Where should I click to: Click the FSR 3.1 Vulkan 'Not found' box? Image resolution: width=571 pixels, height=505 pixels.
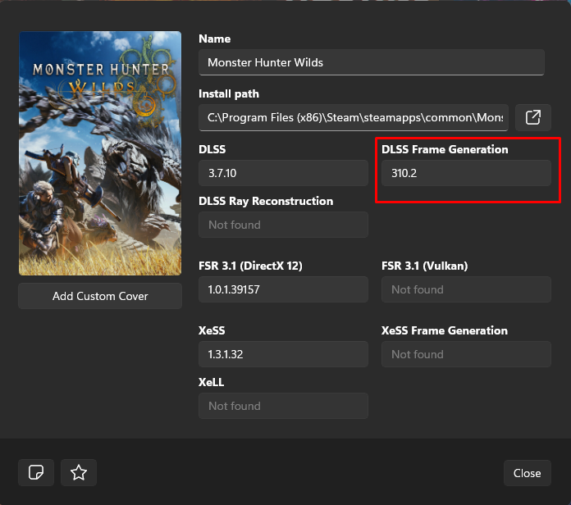[x=466, y=289]
